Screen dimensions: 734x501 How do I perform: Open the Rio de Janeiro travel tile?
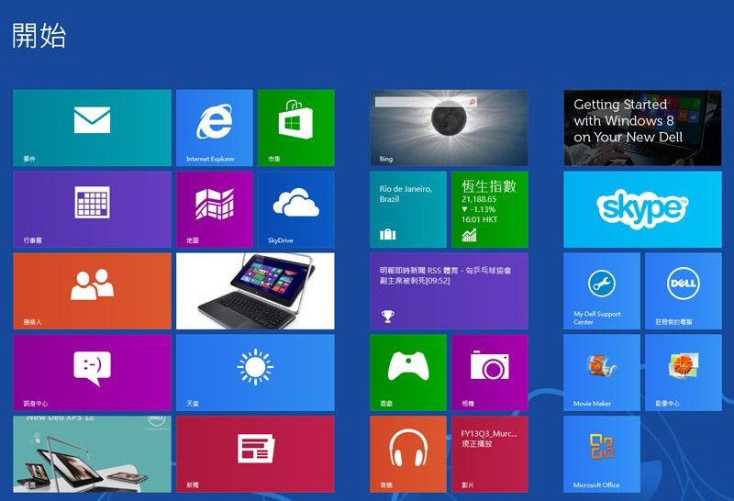[408, 208]
